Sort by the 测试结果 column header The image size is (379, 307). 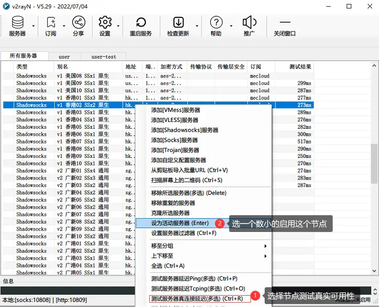click(294, 67)
